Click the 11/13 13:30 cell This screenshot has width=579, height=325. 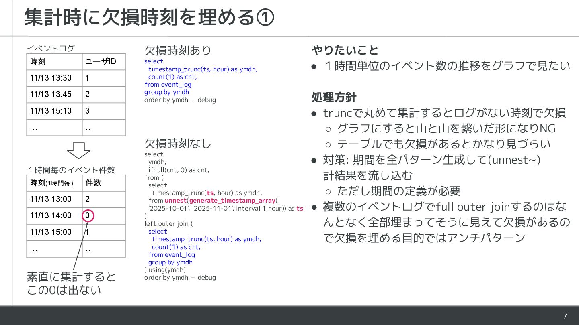(x=54, y=78)
